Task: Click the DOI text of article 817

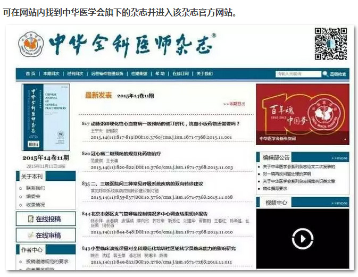Action: (x=184, y=137)
